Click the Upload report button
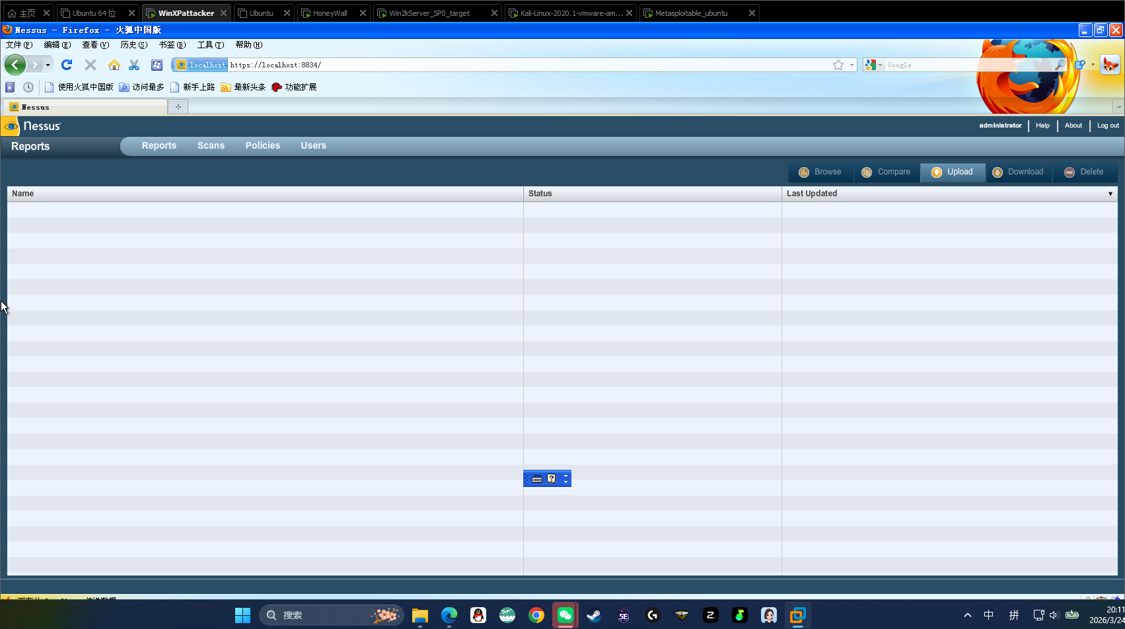Viewport: 1125px width, 629px height. coord(953,172)
